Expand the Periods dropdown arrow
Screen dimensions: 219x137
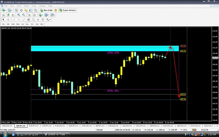48,15
